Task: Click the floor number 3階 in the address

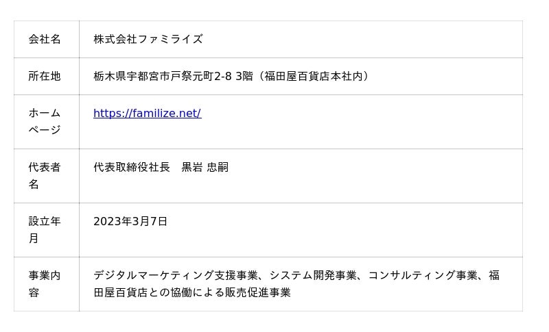Action: coord(244,76)
